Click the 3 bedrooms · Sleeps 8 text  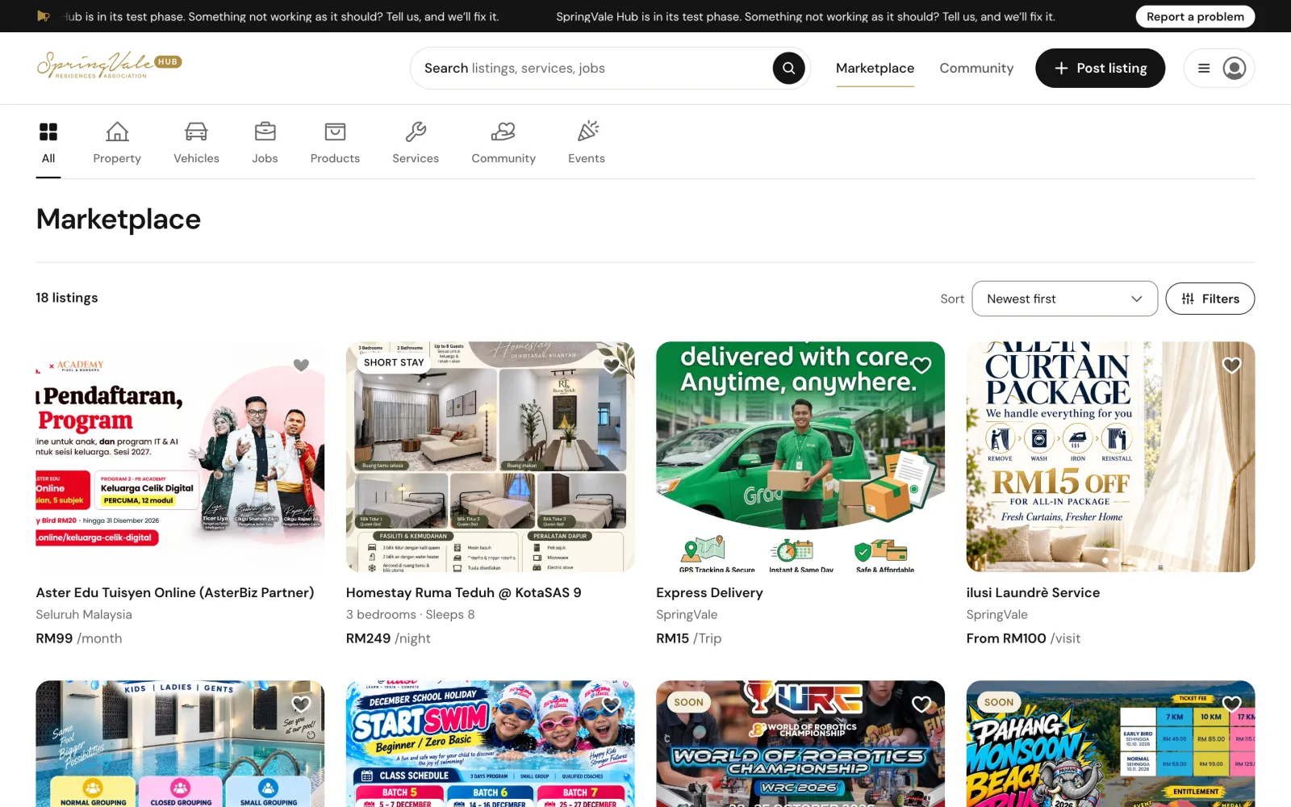411,615
